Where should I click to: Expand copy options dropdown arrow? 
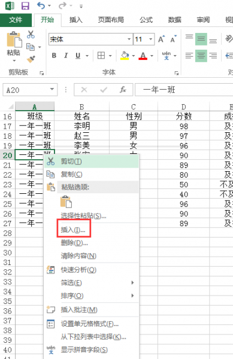pos(40,47)
